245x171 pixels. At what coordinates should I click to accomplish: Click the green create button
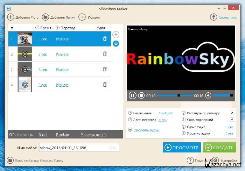(x=220, y=147)
